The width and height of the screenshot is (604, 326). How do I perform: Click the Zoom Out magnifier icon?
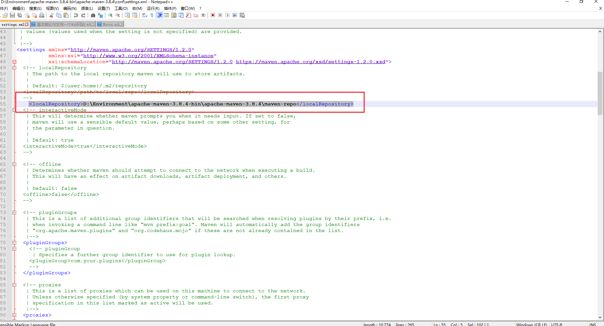118,15
